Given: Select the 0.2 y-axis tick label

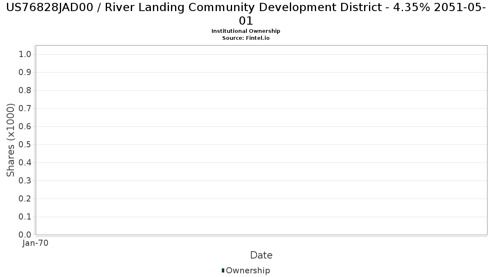Looking at the screenshot, I should tap(25, 199).
